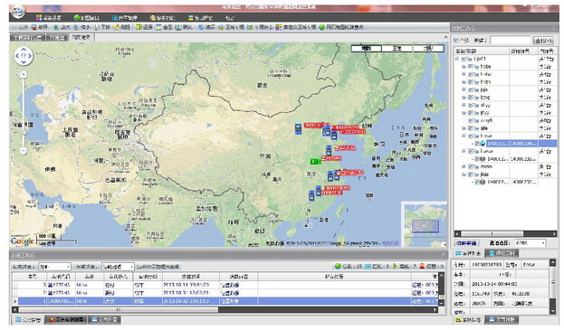564x330 pixels.
Task: Open the first dropdown in the bottom filter bar
Action: coord(54,267)
